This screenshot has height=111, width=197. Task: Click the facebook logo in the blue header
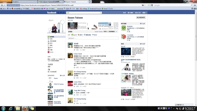[x=52, y=13]
